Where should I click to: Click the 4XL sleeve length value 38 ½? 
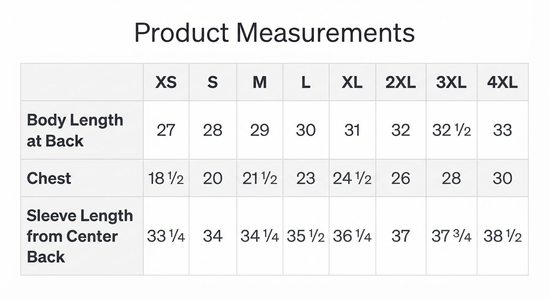pyautogui.click(x=502, y=236)
